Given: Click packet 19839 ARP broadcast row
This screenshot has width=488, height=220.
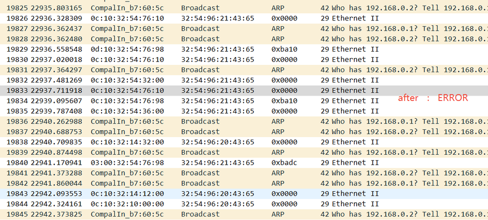Looking at the screenshot, I should tap(195, 152).
